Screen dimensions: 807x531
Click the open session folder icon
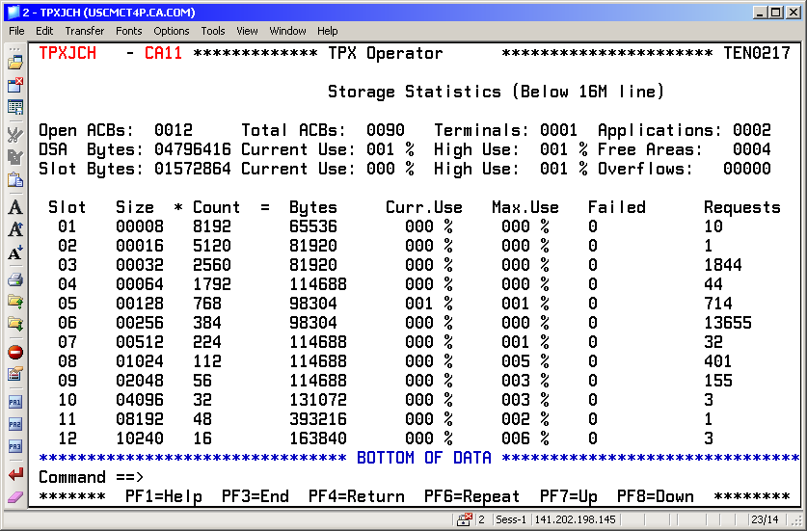click(x=15, y=62)
